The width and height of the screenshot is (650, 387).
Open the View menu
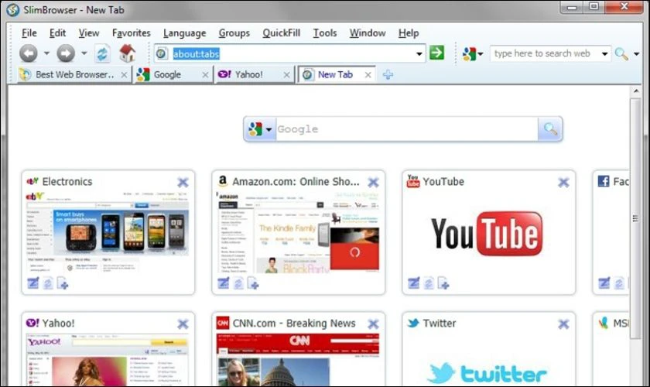[x=89, y=33]
